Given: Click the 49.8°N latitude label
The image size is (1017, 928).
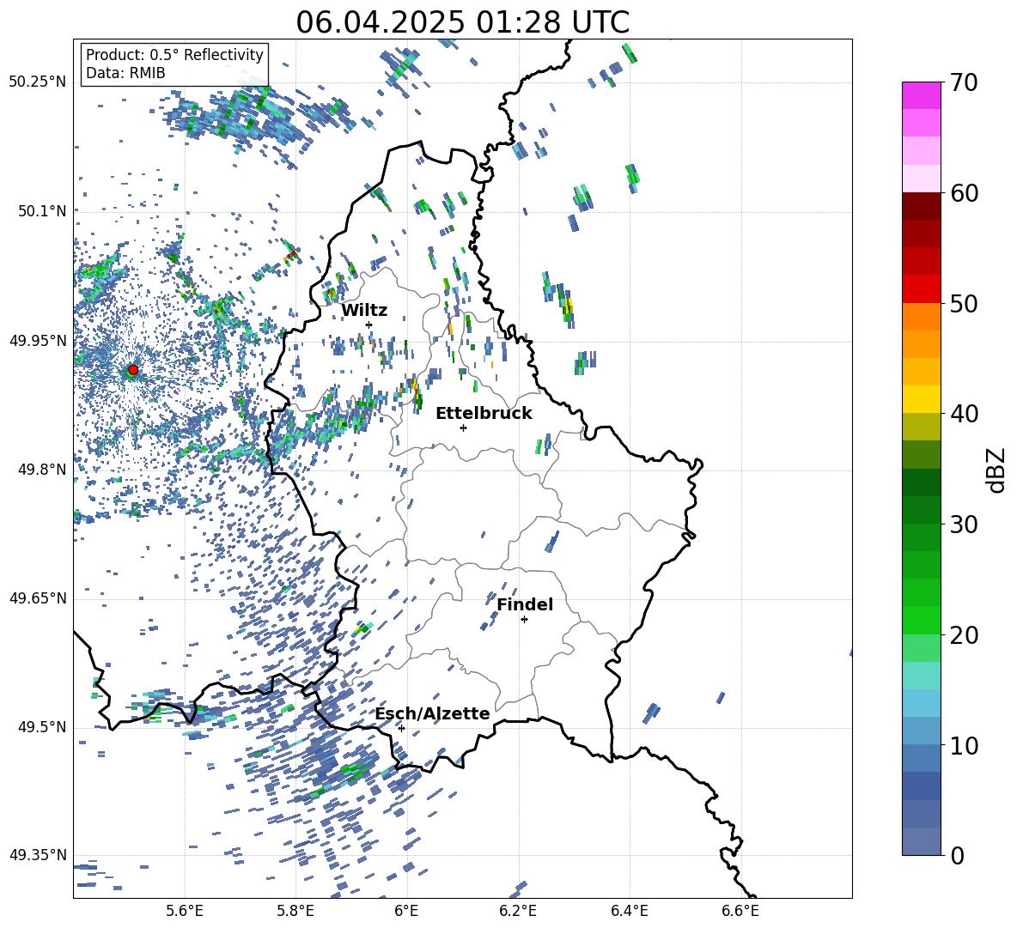Looking at the screenshot, I should tap(42, 470).
